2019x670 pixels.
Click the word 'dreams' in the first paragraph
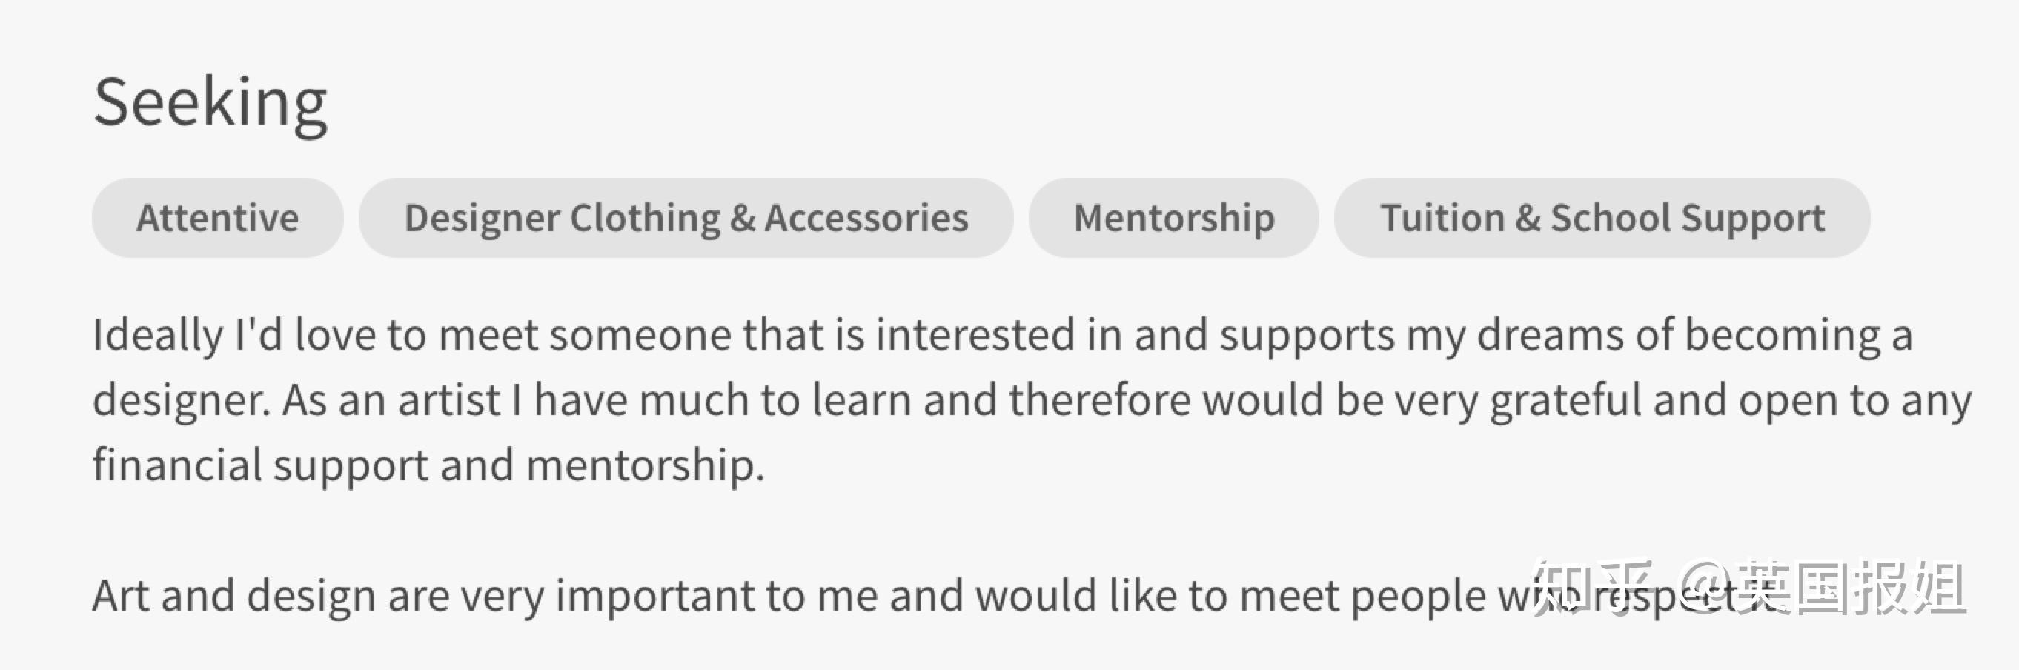click(x=1550, y=336)
